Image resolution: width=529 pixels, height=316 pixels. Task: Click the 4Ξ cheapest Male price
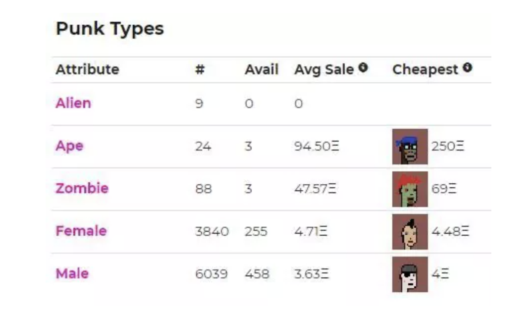pyautogui.click(x=440, y=273)
